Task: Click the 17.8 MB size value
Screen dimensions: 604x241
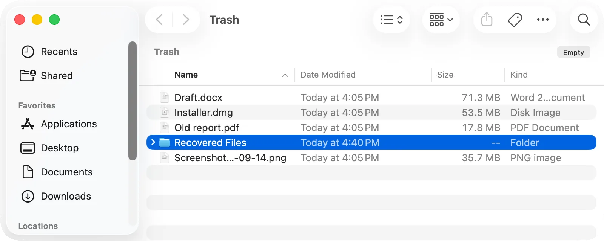Action: [481, 128]
